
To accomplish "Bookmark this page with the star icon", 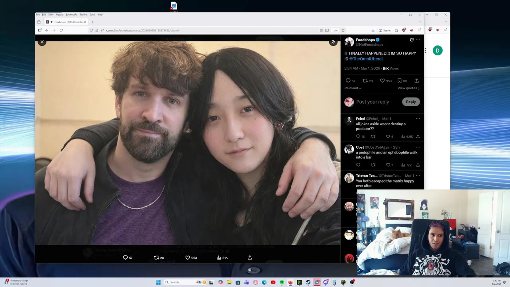I will click(343, 30).
